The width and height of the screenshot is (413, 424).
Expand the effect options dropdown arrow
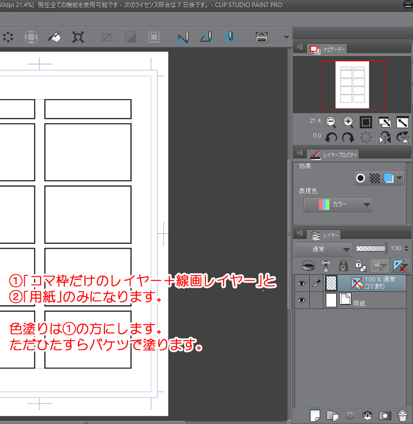[x=400, y=178]
